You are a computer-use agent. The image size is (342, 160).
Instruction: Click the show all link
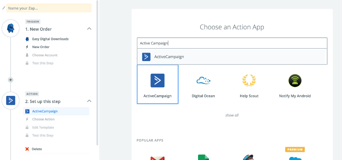point(232,115)
